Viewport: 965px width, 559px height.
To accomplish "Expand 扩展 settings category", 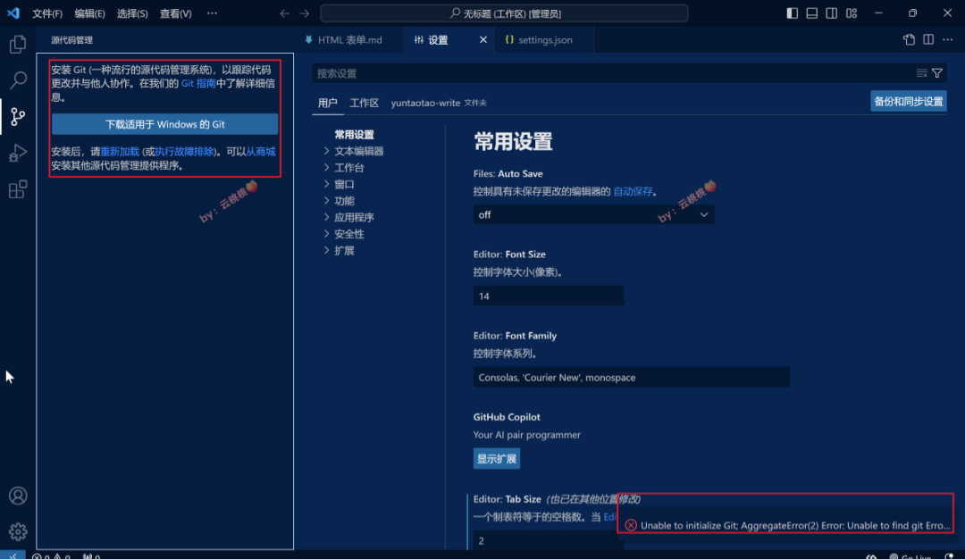I will pos(340,250).
